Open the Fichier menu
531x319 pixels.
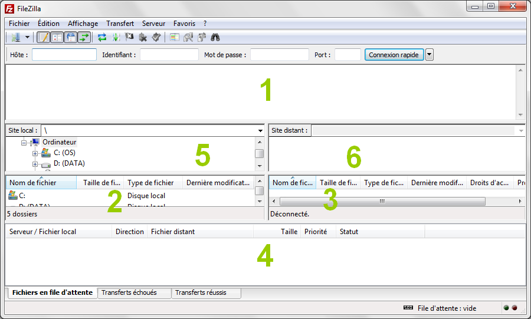pyautogui.click(x=19, y=24)
